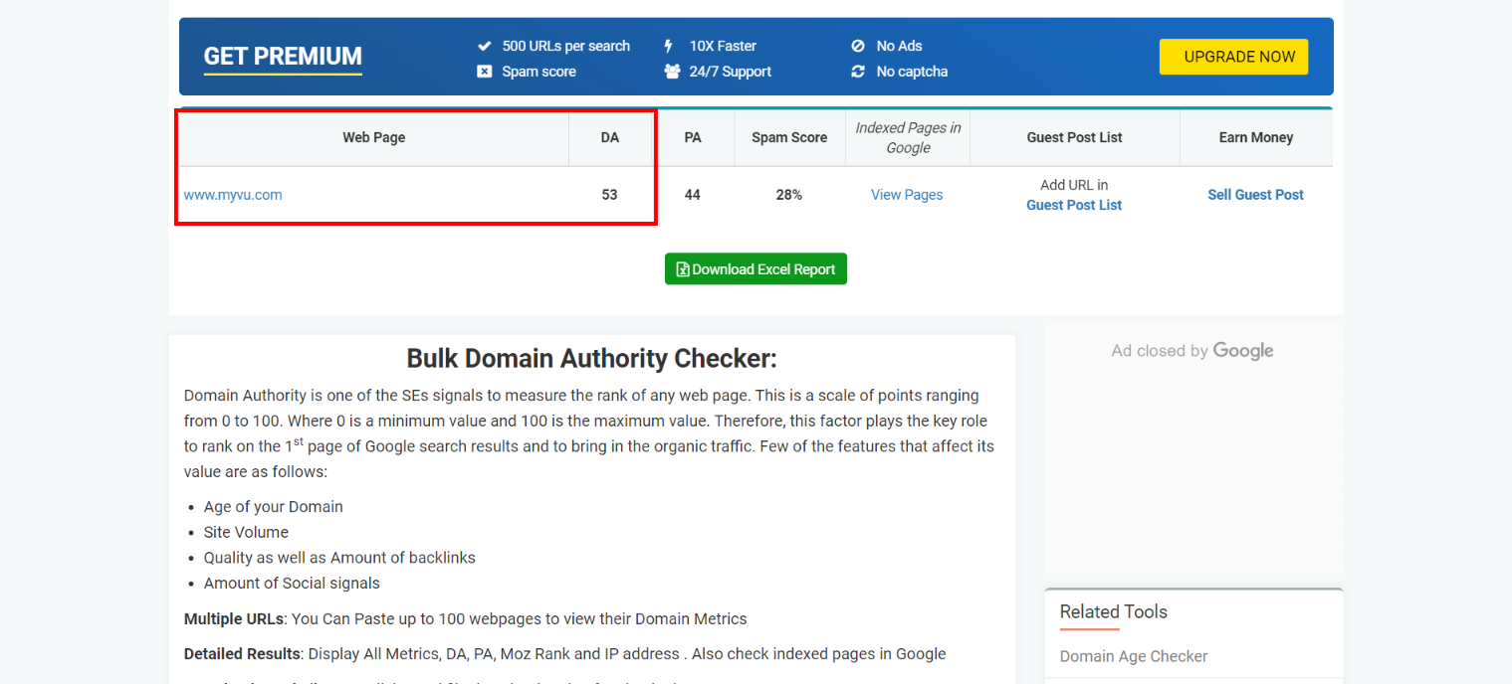Go to Domain Age Checker in Related Tools
1512x684 pixels.
(x=1134, y=656)
